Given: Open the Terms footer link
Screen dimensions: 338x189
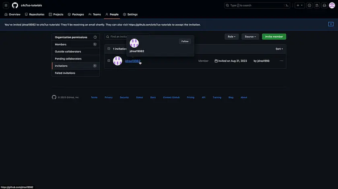Looking at the screenshot, I should pyautogui.click(x=94, y=98).
